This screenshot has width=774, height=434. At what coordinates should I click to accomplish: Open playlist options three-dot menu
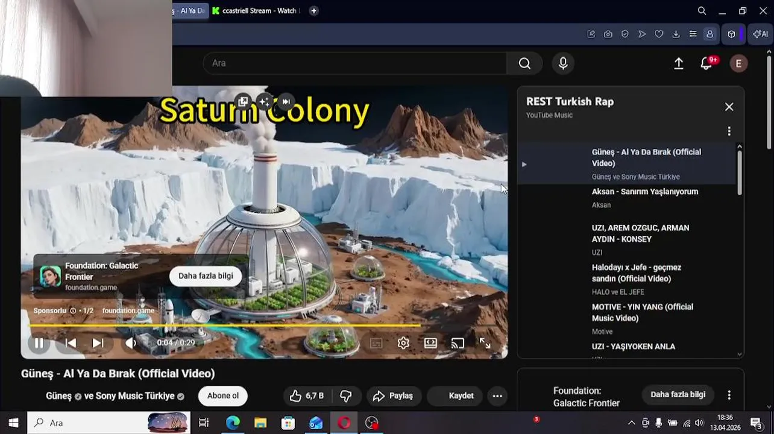[729, 131]
